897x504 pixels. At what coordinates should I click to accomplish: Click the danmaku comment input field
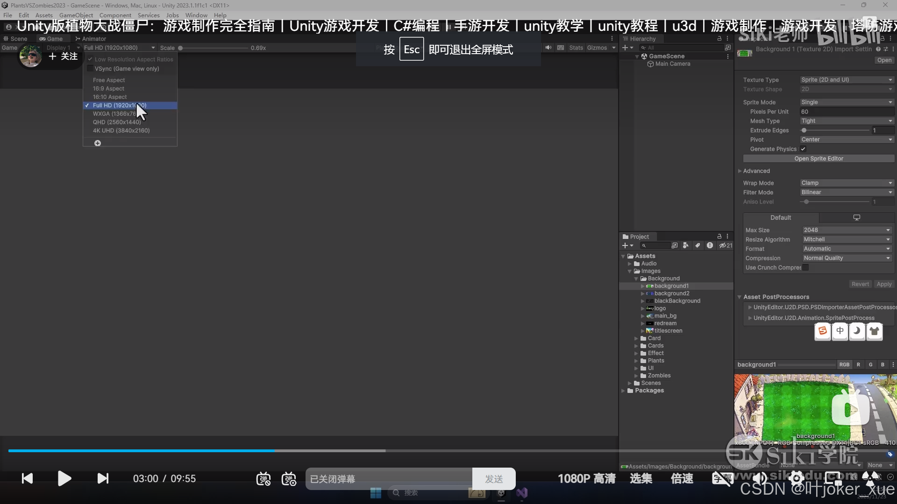[x=388, y=478]
